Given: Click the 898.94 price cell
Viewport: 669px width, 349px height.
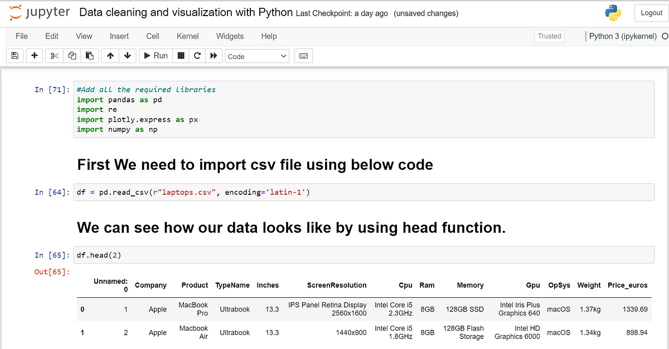Looking at the screenshot, I should (x=638, y=332).
